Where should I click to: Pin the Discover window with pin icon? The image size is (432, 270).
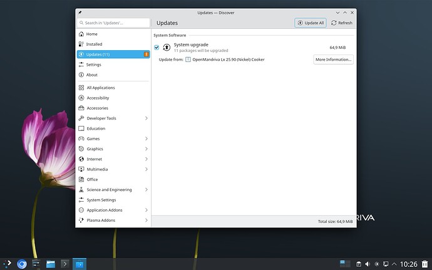79,12
